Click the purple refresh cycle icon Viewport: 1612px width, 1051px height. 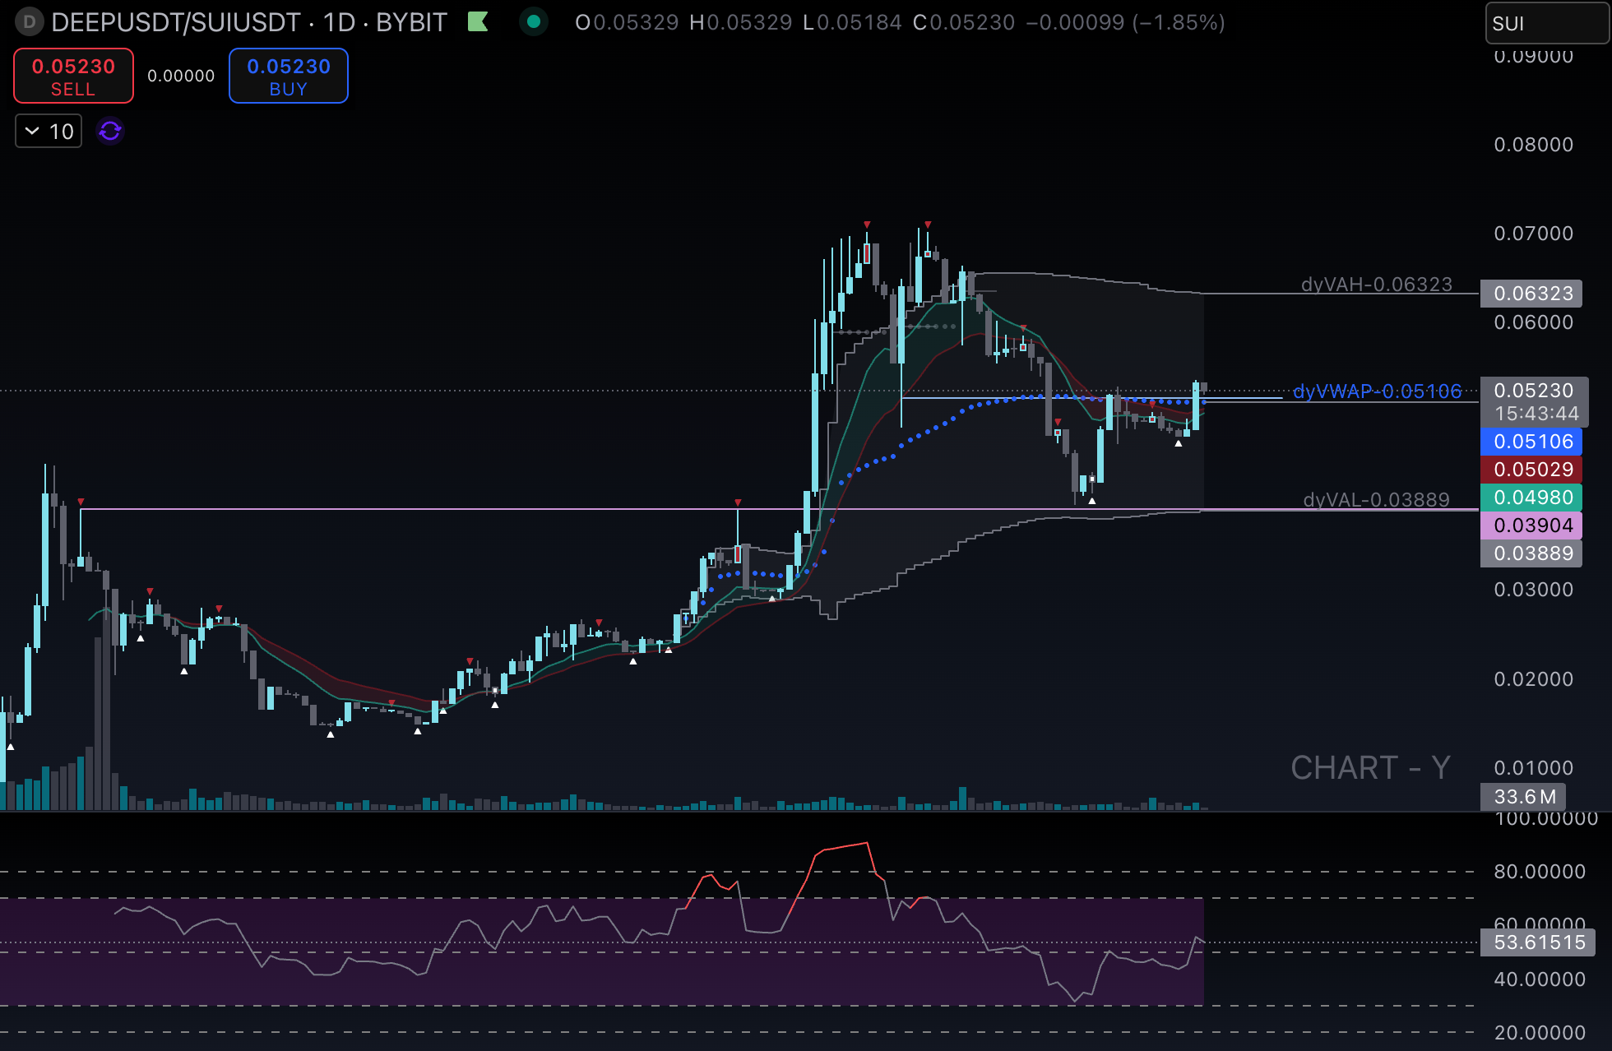pyautogui.click(x=110, y=131)
